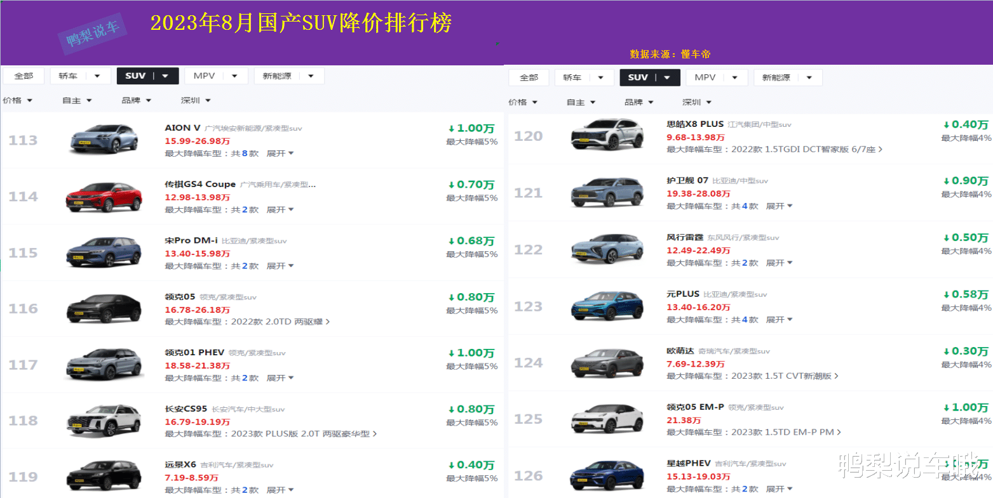Open the 深圳 city filter above the 思皓X8 PLUS list

click(x=697, y=102)
